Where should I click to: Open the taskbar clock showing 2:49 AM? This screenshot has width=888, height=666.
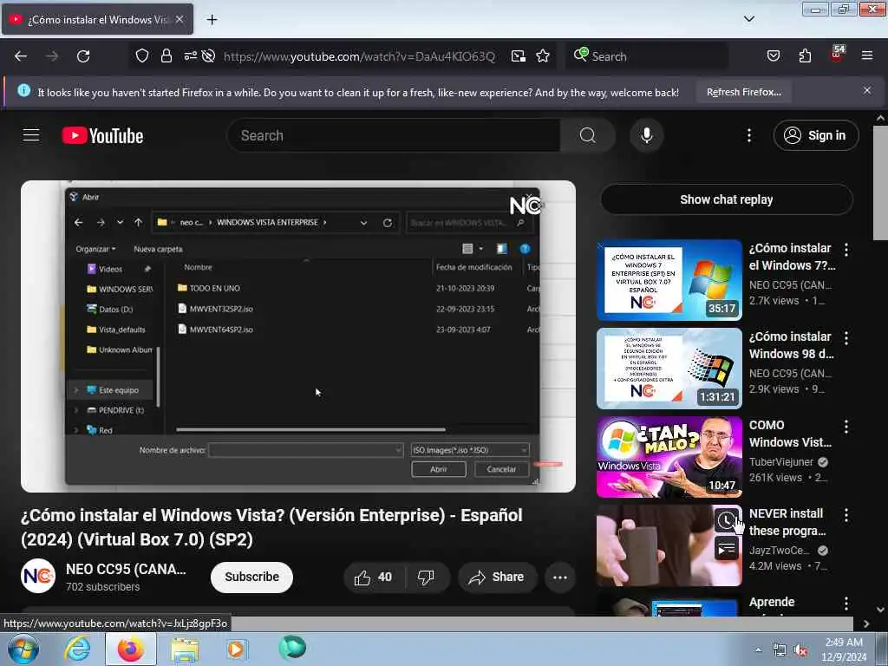(845, 650)
